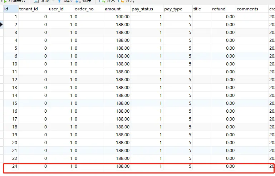Select the amount cell showing 100.00
Viewport: 275px width, 176px height.
117,17
